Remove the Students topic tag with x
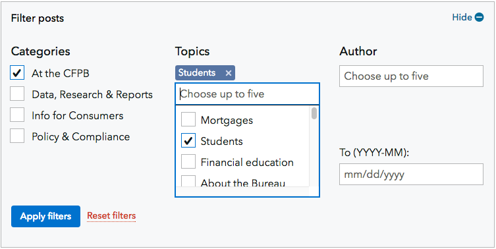Screen dimensions: 496x249 (x=229, y=73)
